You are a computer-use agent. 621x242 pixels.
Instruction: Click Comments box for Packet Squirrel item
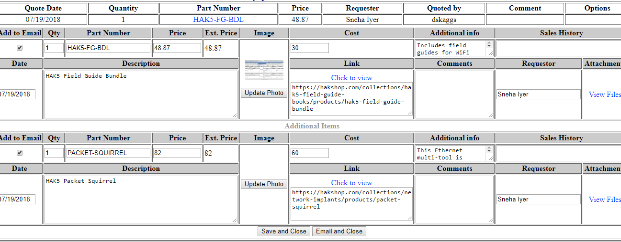tap(454, 200)
